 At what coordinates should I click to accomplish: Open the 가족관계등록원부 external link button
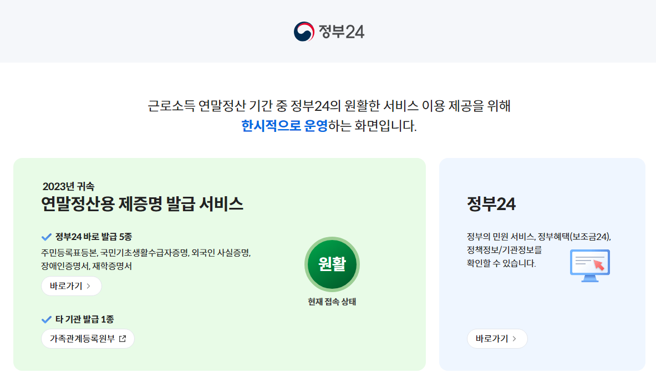[88, 339]
